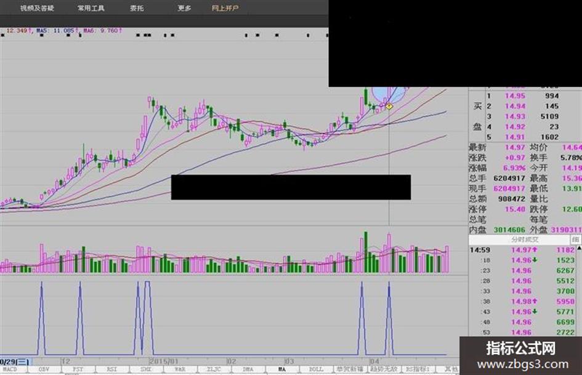Switch to the MACD indicator tab

point(10,369)
